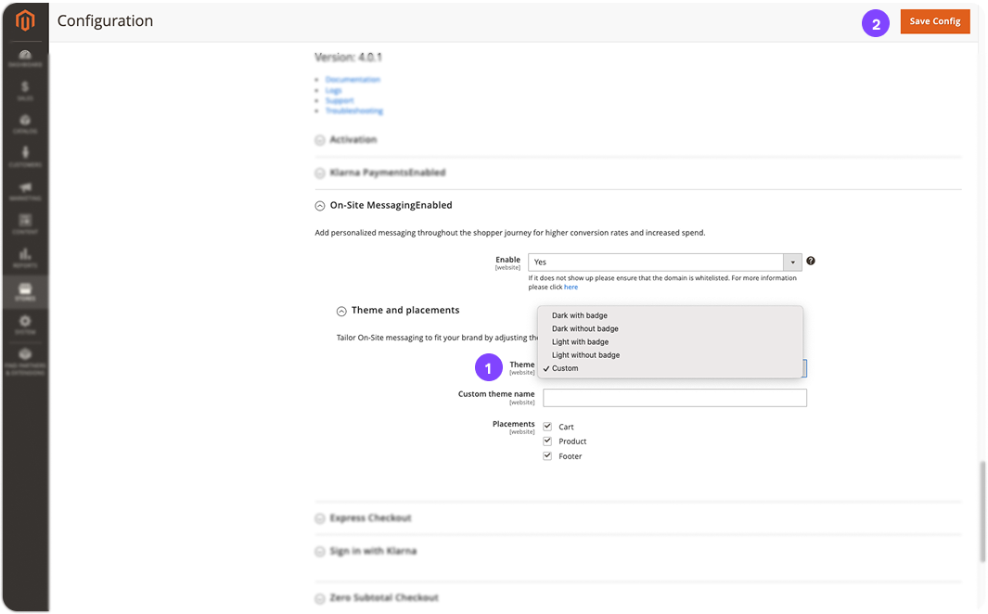The height and width of the screenshot is (614, 988).
Task: Click the help question mark beside Enable
Action: point(811,262)
